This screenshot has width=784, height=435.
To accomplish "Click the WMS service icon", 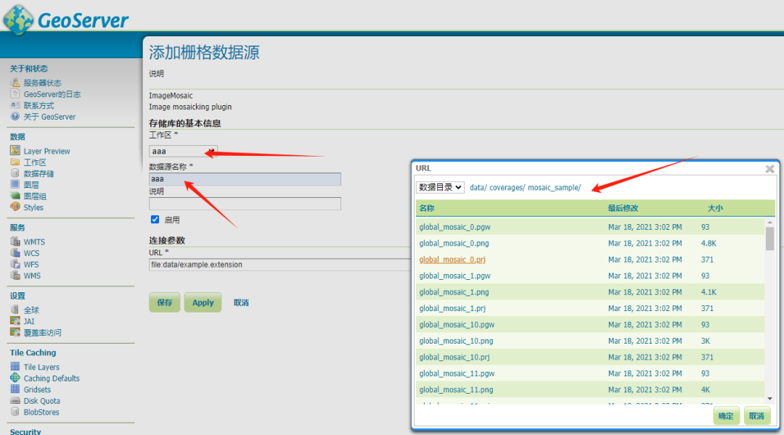I will [x=15, y=275].
